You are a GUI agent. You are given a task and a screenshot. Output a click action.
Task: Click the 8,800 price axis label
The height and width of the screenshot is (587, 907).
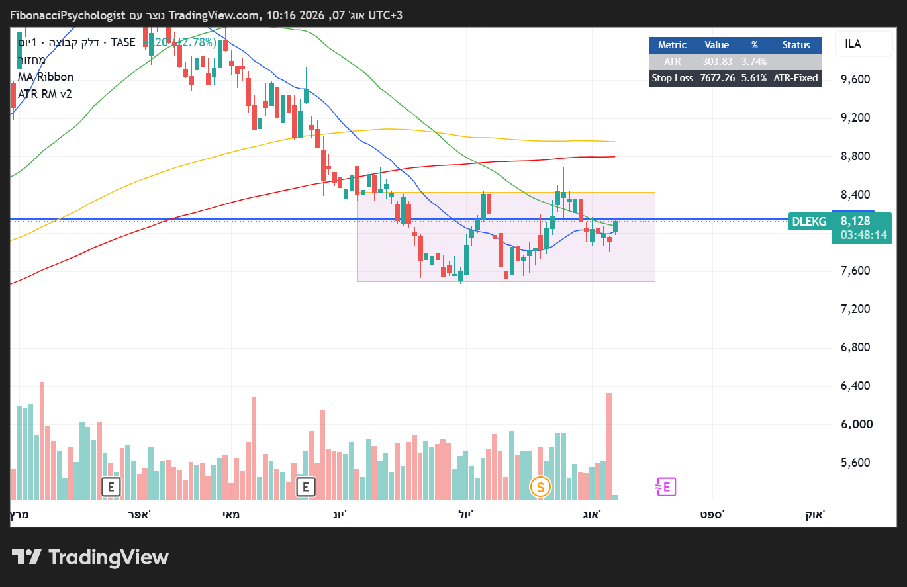pos(854,156)
